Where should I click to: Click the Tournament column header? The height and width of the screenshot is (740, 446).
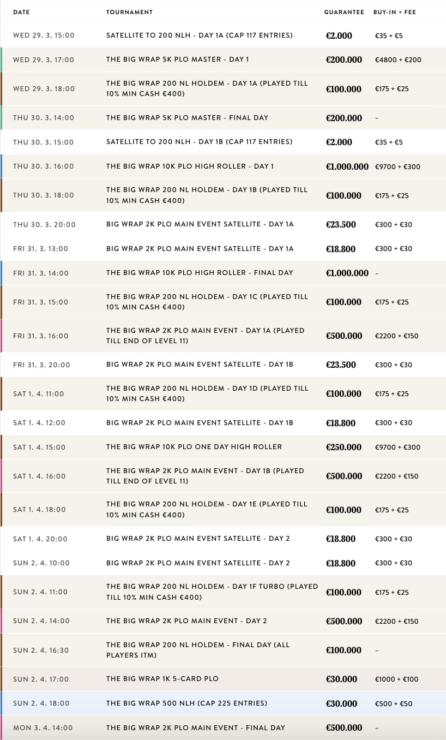(x=129, y=12)
